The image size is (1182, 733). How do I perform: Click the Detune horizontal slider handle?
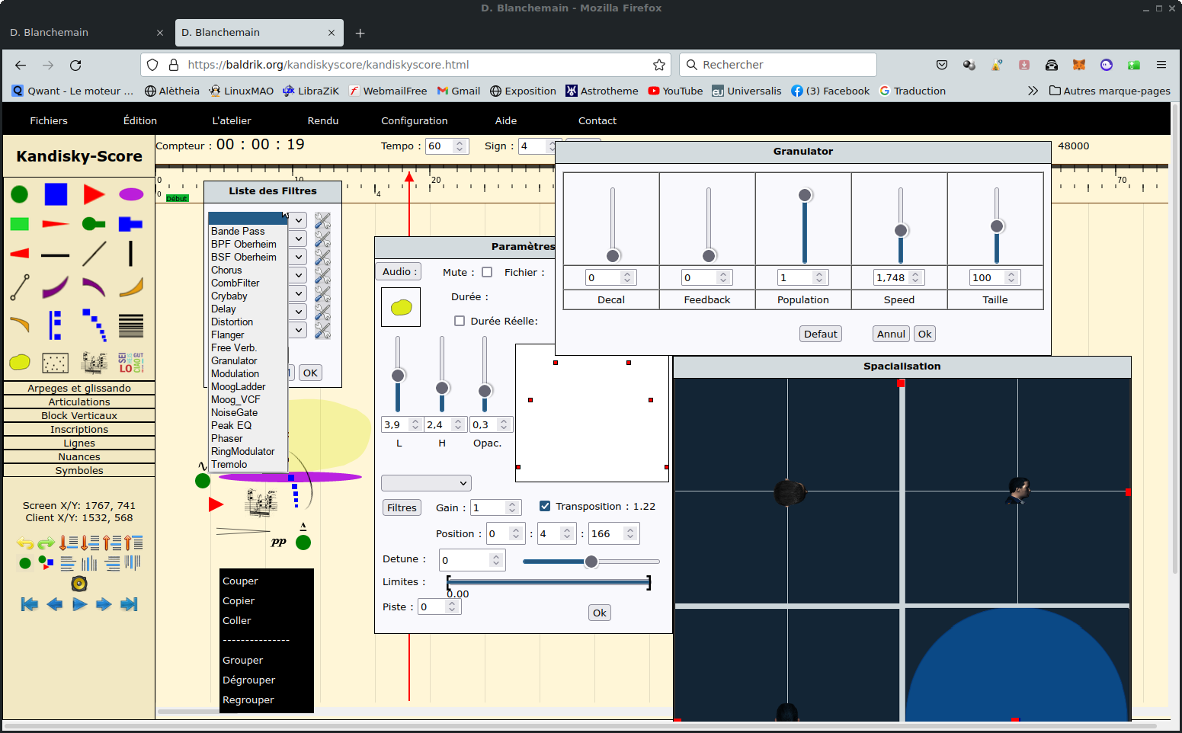tap(591, 562)
